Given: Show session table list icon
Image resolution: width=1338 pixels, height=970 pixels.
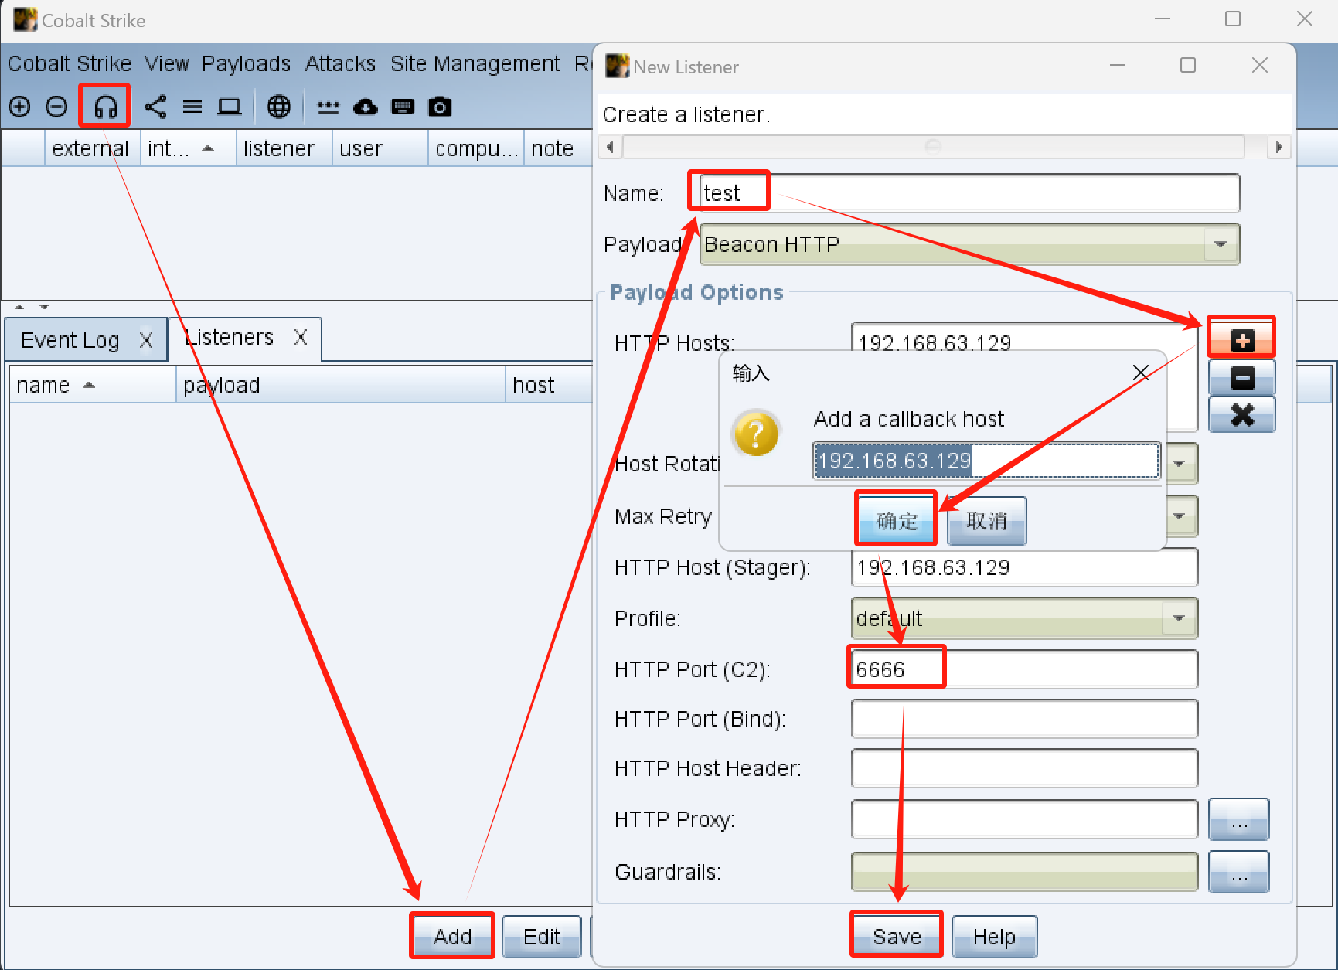Looking at the screenshot, I should (192, 107).
